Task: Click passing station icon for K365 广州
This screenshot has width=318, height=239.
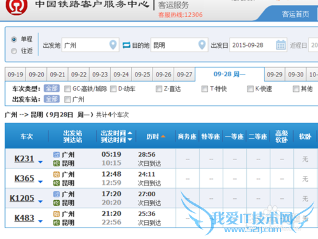Action: [56, 174]
